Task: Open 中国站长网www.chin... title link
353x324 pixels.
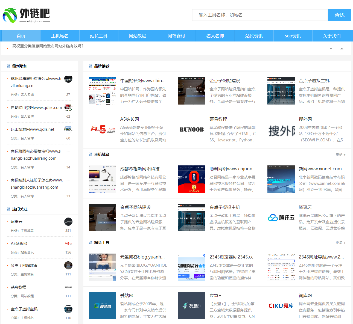Action: pos(143,81)
